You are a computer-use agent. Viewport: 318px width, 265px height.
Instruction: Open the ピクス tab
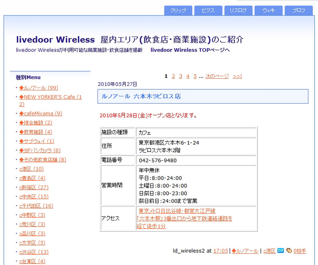[208, 10]
